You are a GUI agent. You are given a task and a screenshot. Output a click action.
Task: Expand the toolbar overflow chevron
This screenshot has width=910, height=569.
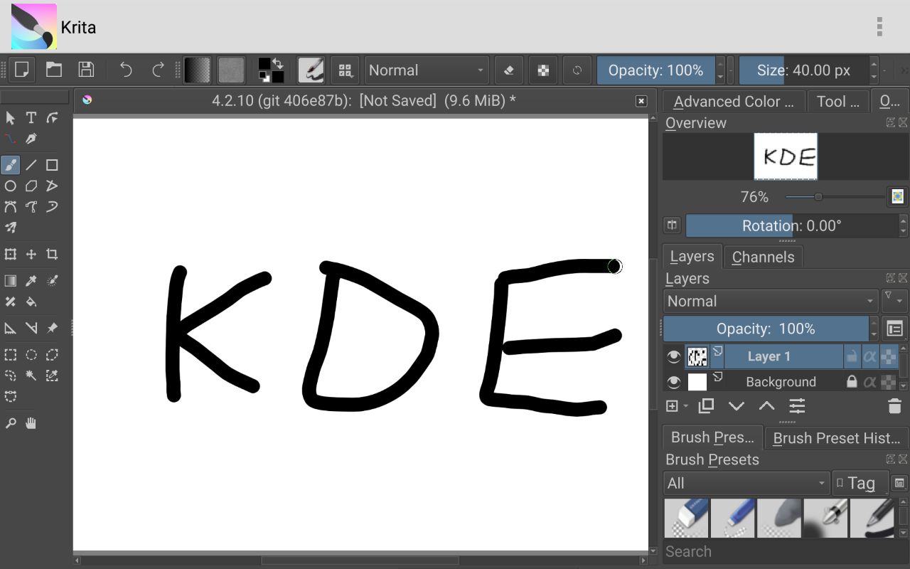[x=904, y=70]
